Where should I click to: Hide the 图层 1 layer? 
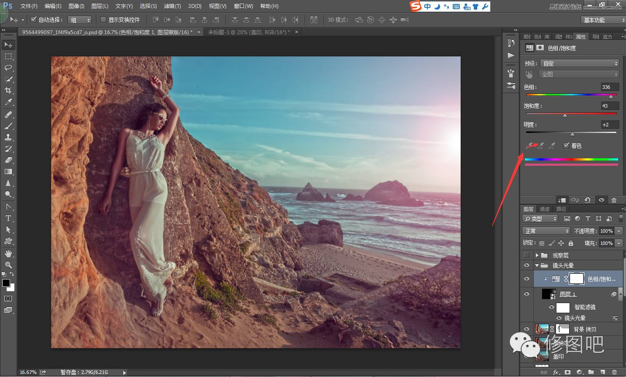526,294
